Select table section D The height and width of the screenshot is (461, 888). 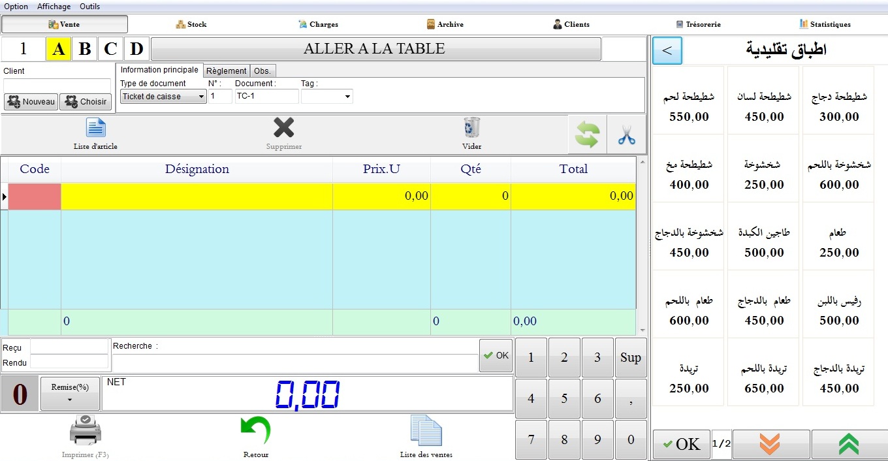pyautogui.click(x=136, y=49)
